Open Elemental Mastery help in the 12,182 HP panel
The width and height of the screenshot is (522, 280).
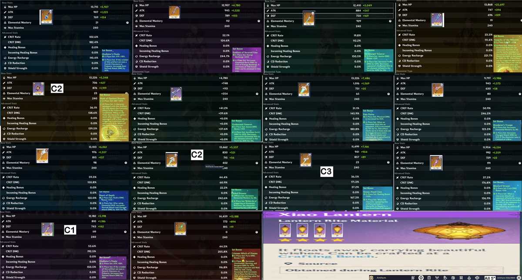click(125, 232)
